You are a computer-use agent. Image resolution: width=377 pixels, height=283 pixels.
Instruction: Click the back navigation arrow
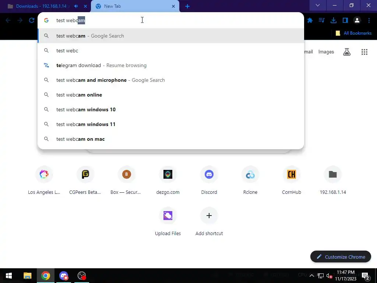8,21
